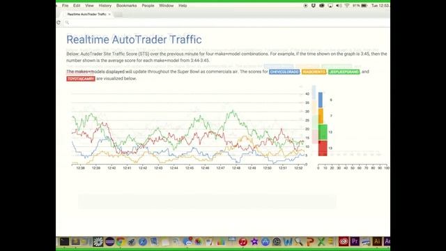Image resolution: width=446 pixels, height=251 pixels.
Task: Open Launchpad rocket icon in dock
Action: (x=132, y=242)
